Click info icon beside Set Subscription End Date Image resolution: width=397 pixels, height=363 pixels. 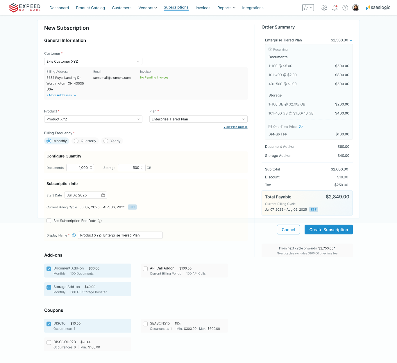[x=100, y=221]
